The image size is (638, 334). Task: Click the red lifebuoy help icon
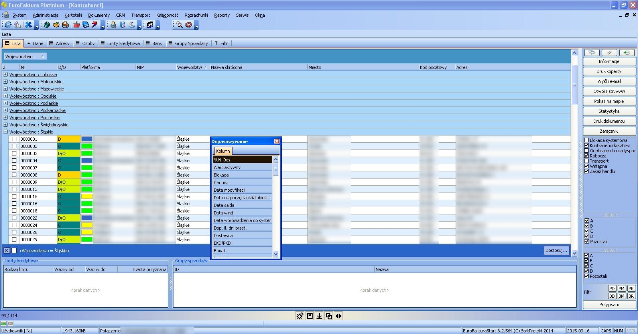coord(189,25)
